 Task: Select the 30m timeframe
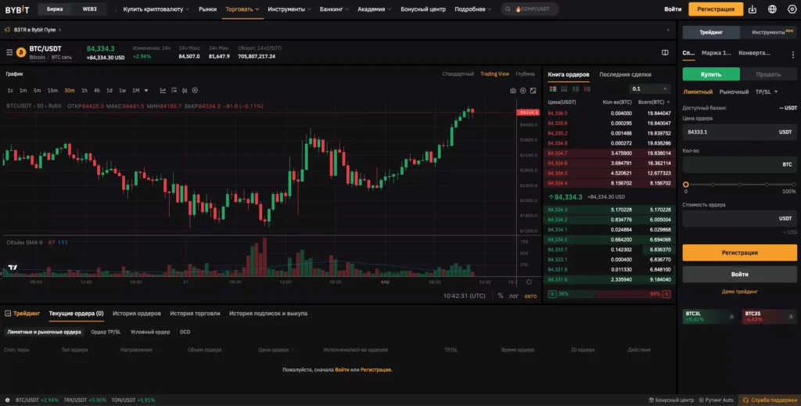click(70, 91)
